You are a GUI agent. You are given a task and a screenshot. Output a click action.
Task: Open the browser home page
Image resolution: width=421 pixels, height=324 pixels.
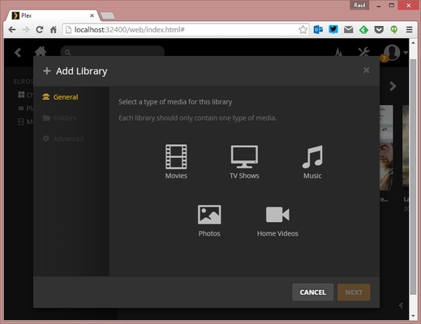coord(54,30)
